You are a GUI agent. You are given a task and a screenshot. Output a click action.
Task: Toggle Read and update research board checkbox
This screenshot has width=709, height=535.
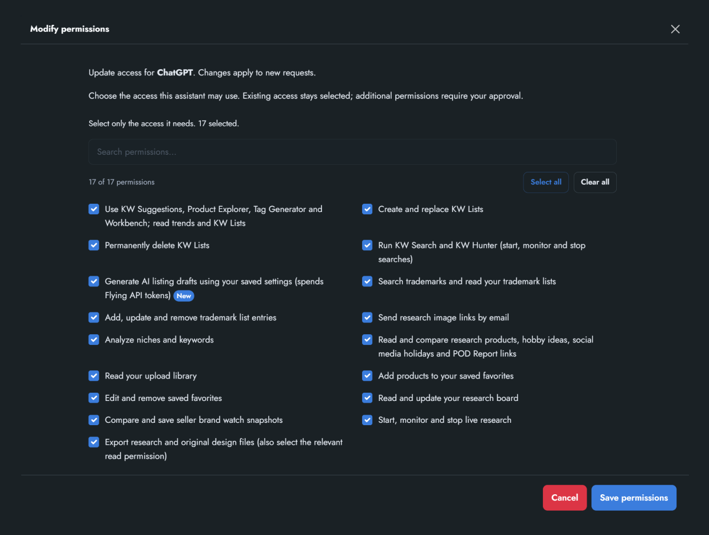click(x=367, y=398)
